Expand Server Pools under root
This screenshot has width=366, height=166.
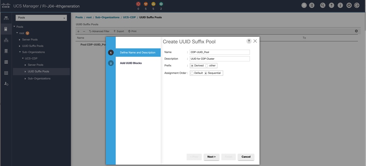pyautogui.click(x=20, y=39)
